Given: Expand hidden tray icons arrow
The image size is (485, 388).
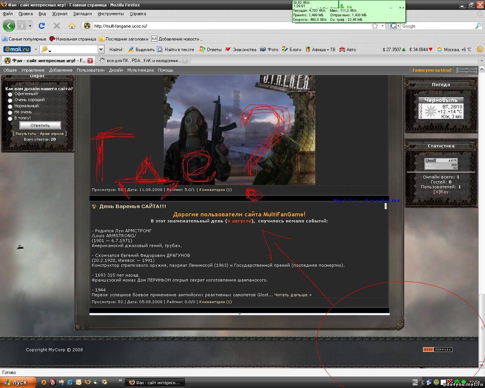Looking at the screenshot, I should click(x=423, y=382).
